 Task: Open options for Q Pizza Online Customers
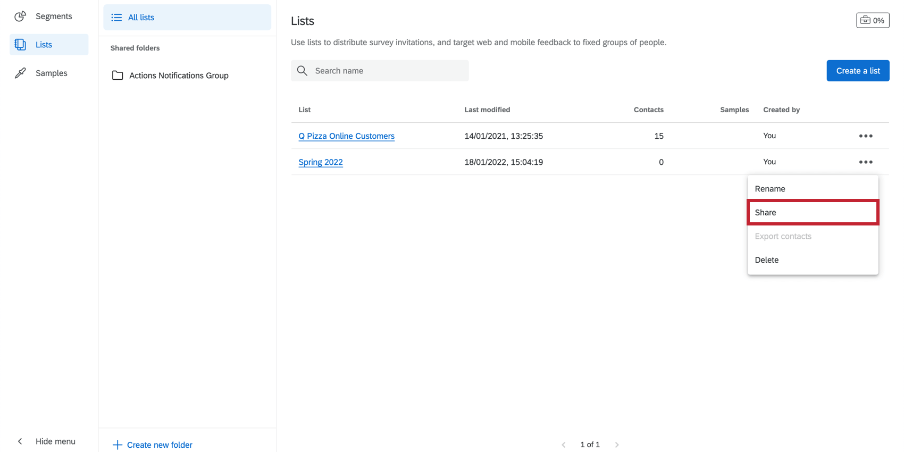click(x=865, y=136)
